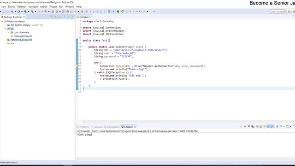Switch to the Declaration tab

(x=112, y=127)
